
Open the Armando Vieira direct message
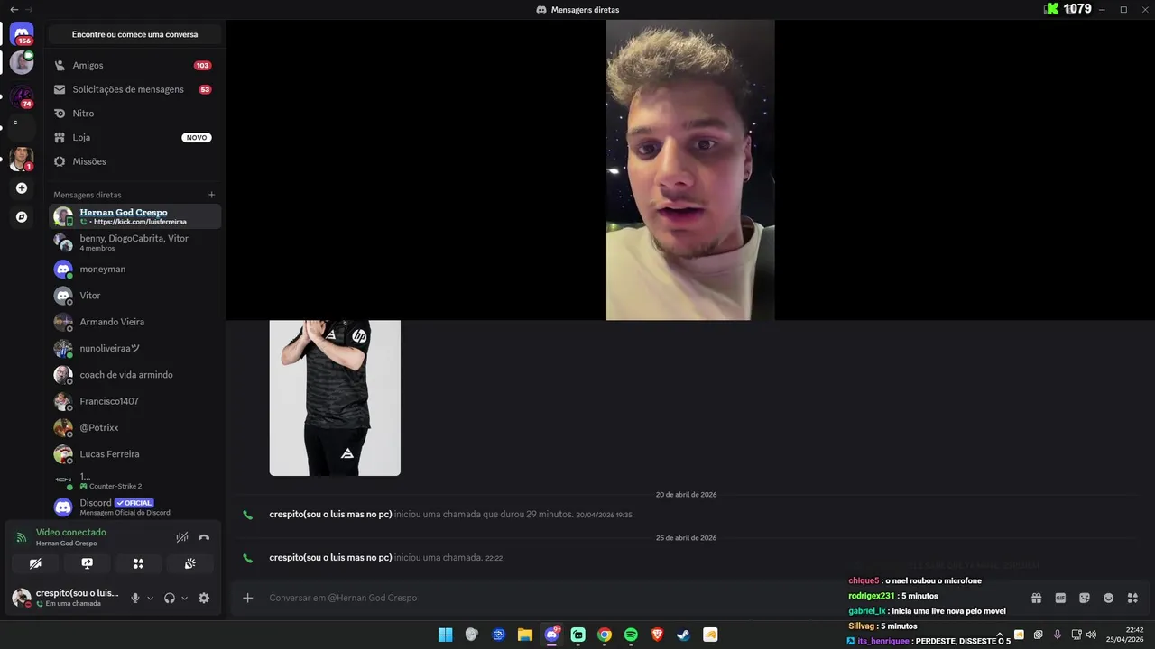point(134,322)
